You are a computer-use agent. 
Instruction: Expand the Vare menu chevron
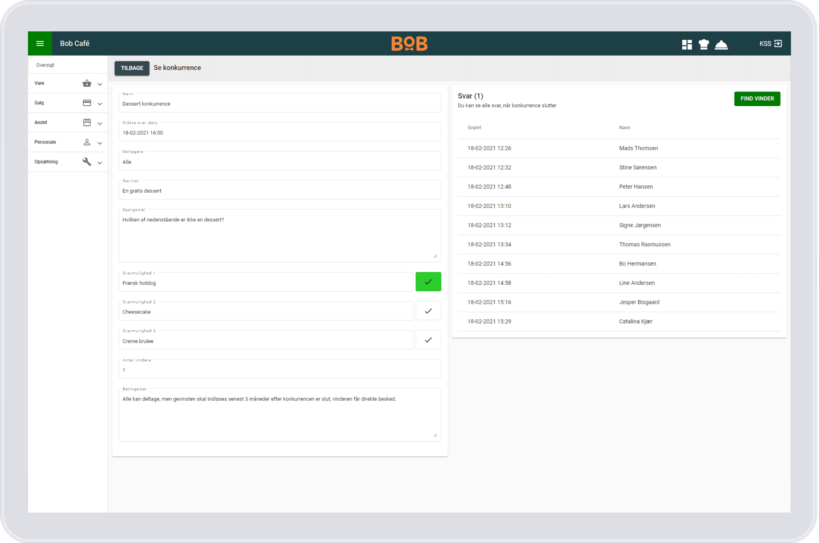100,84
